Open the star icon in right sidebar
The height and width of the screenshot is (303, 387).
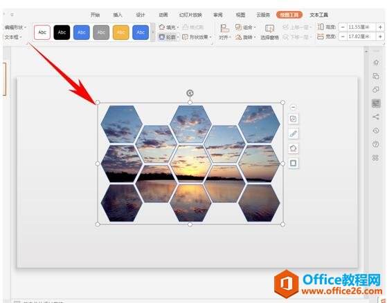coord(376,63)
